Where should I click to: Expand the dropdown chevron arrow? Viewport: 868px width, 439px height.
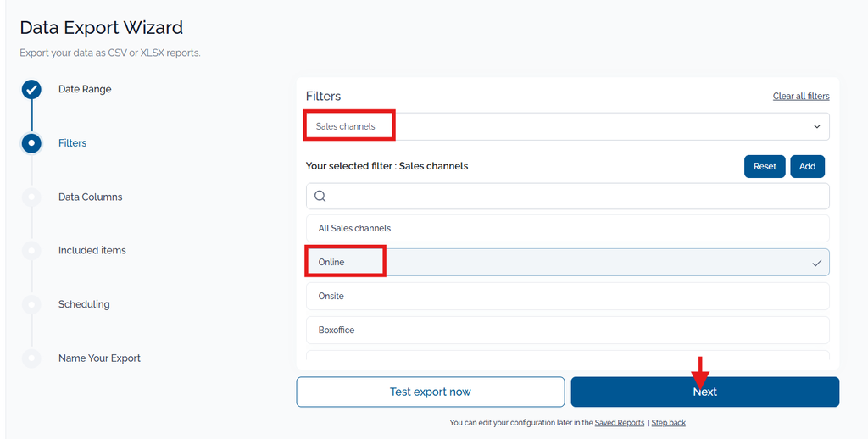click(x=816, y=126)
